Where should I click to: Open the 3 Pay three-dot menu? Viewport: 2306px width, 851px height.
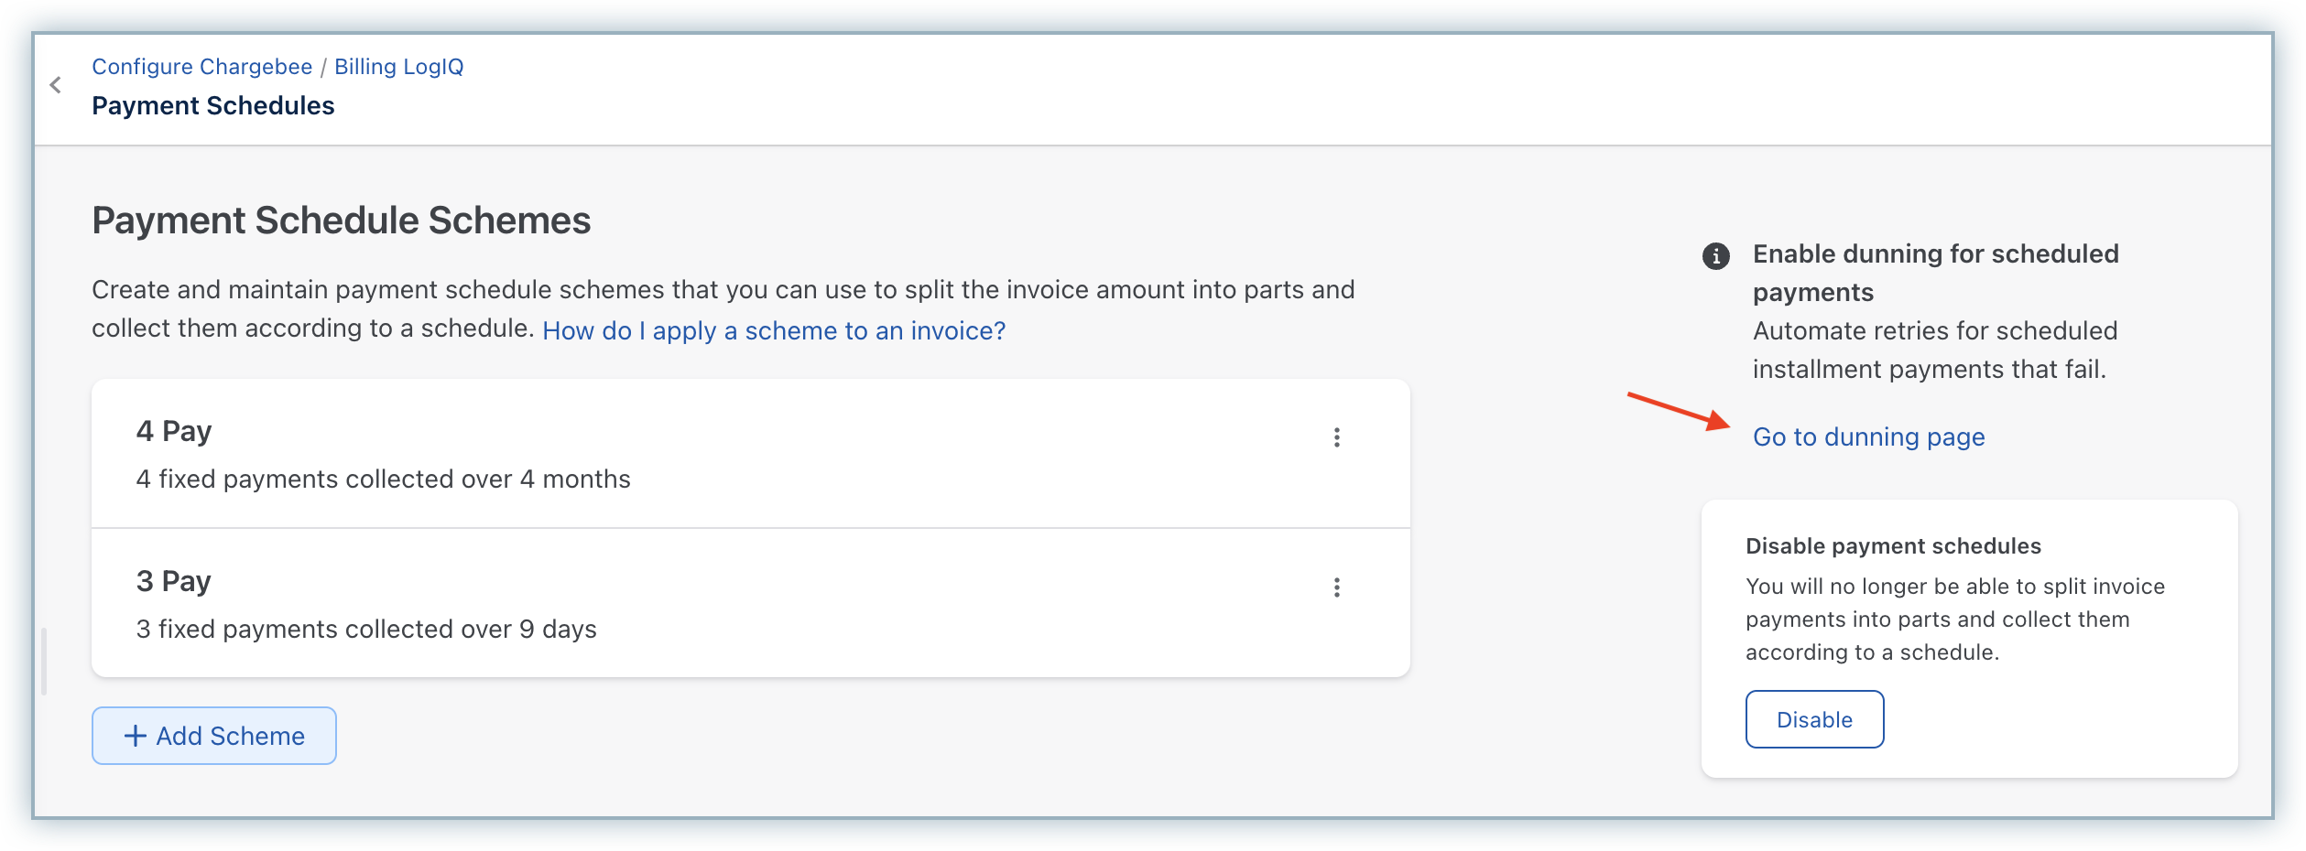point(1336,587)
